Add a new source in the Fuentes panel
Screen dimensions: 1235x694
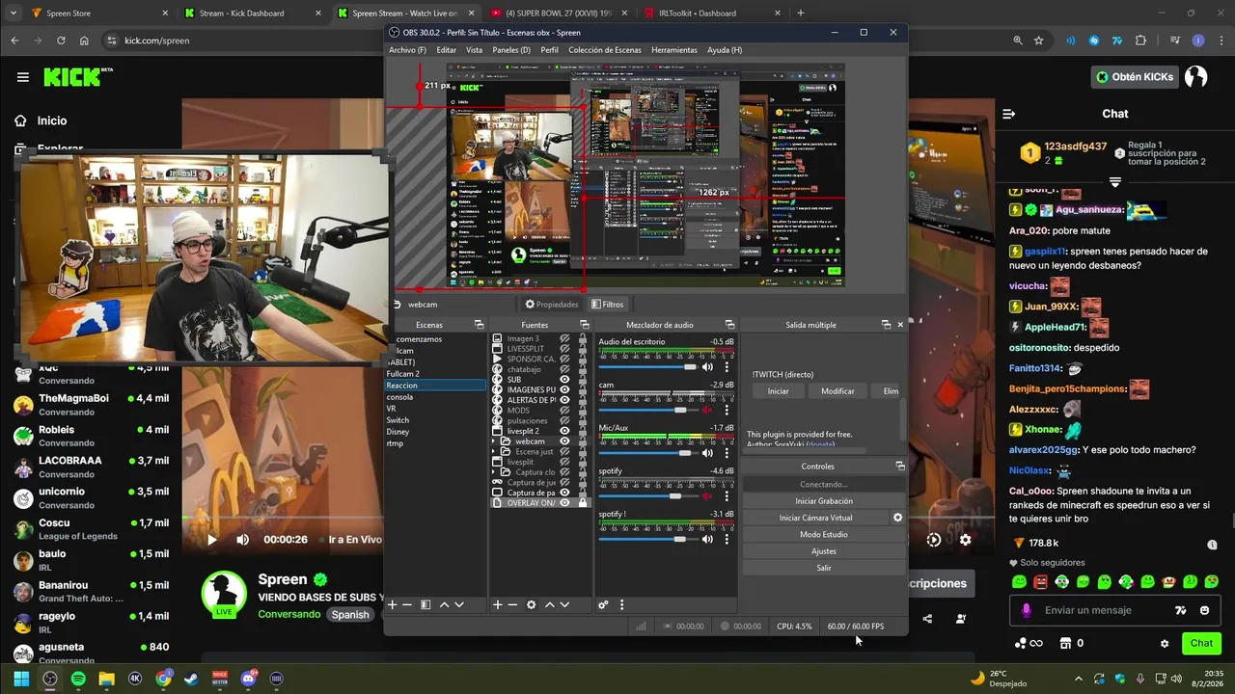coord(498,604)
